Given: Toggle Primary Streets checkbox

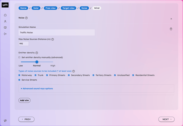Looking at the screenshot, I should (x=47, y=75).
